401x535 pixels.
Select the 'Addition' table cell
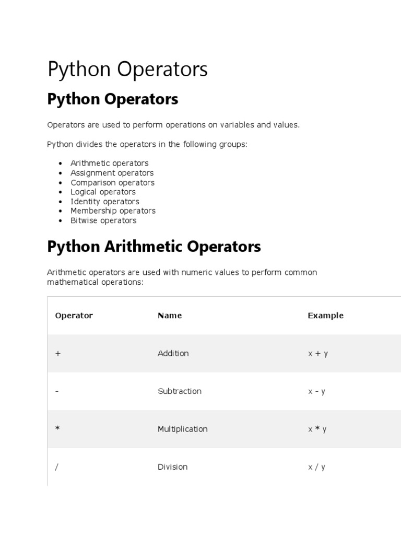coord(173,353)
